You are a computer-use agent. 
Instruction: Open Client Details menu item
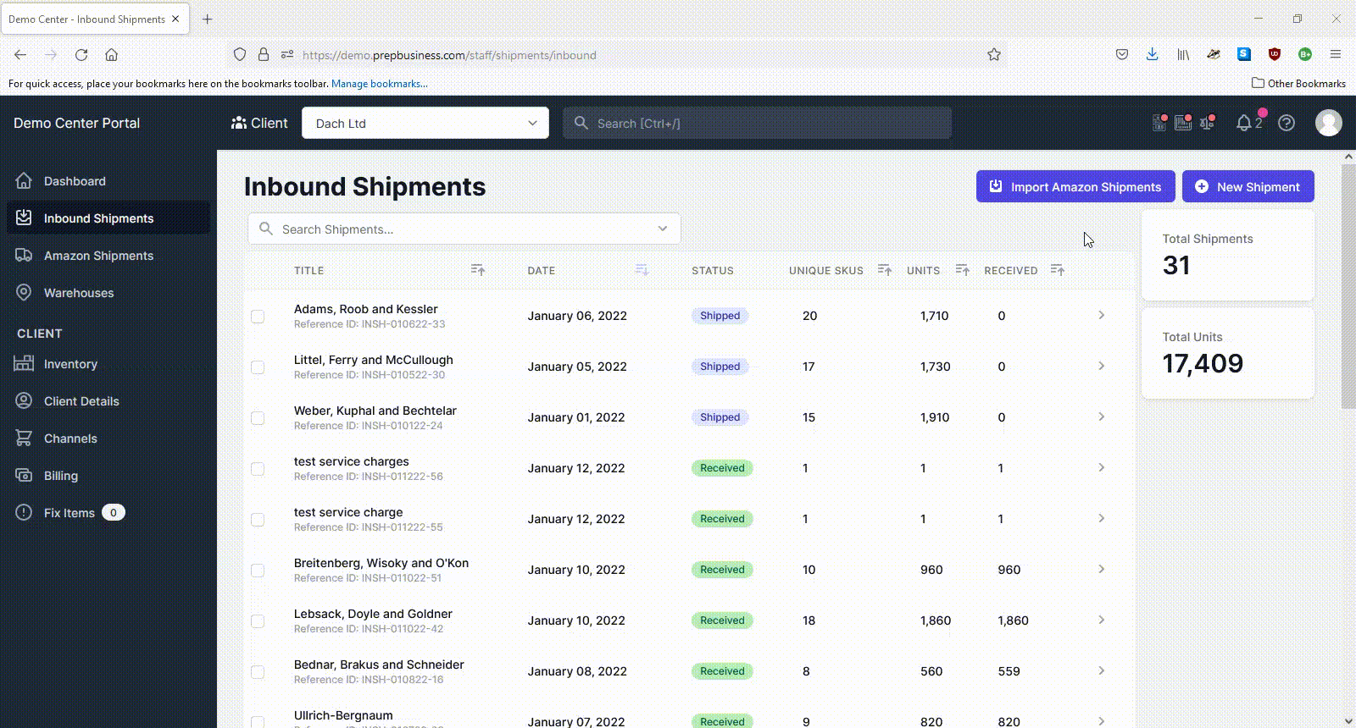[x=108, y=400]
